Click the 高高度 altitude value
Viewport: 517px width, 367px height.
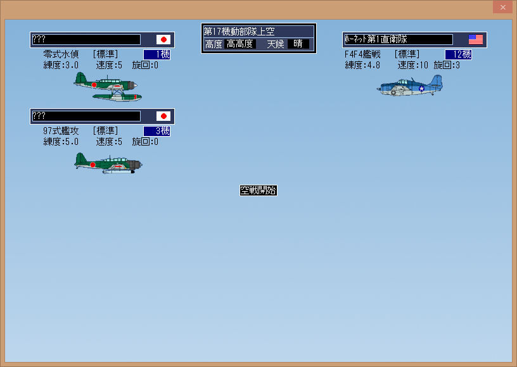point(240,44)
